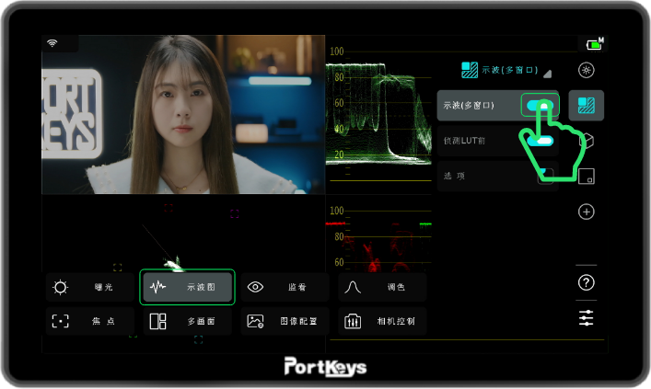Tap the brightness sun icon in right sidebar
The image size is (651, 389).
[x=587, y=70]
